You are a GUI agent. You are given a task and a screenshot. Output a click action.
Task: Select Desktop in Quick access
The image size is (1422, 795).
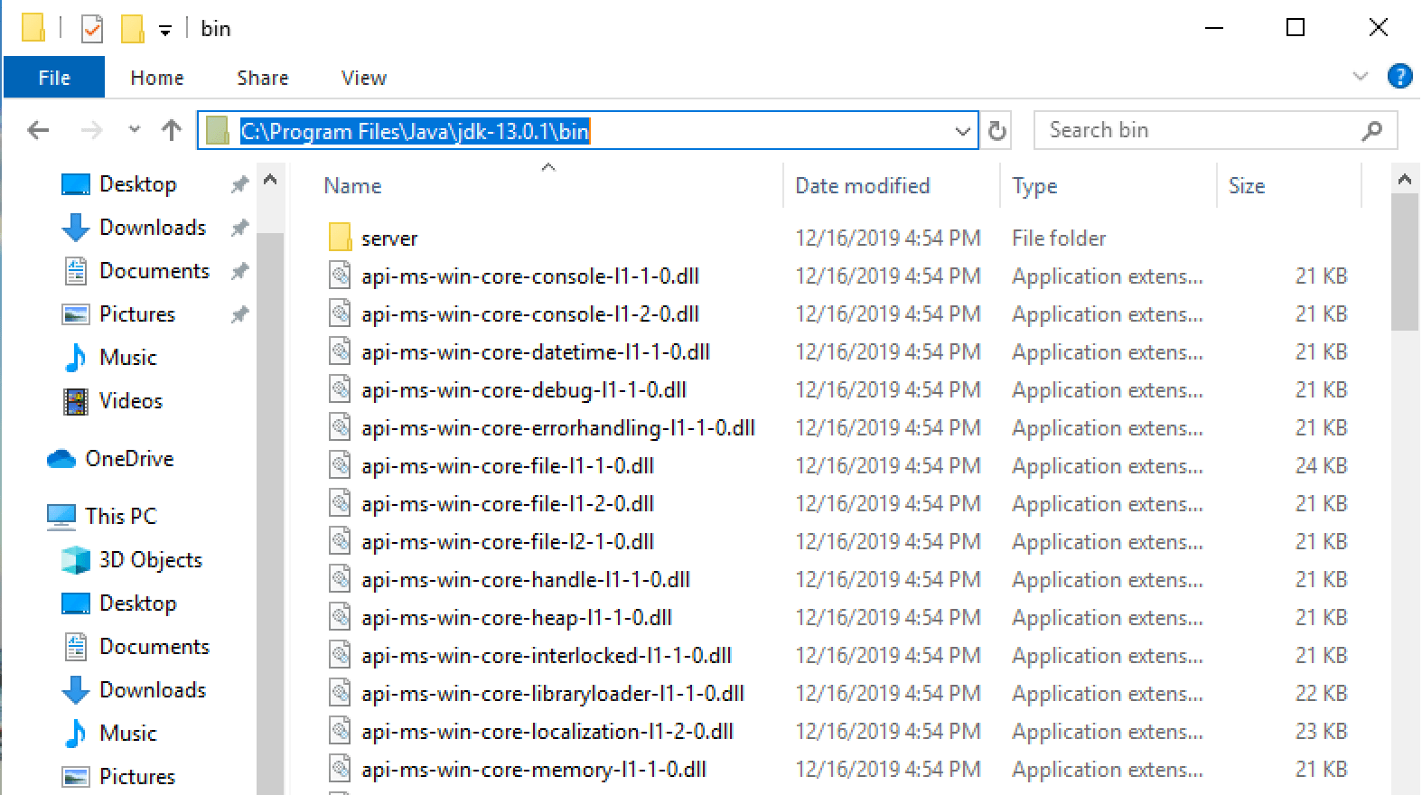137,184
